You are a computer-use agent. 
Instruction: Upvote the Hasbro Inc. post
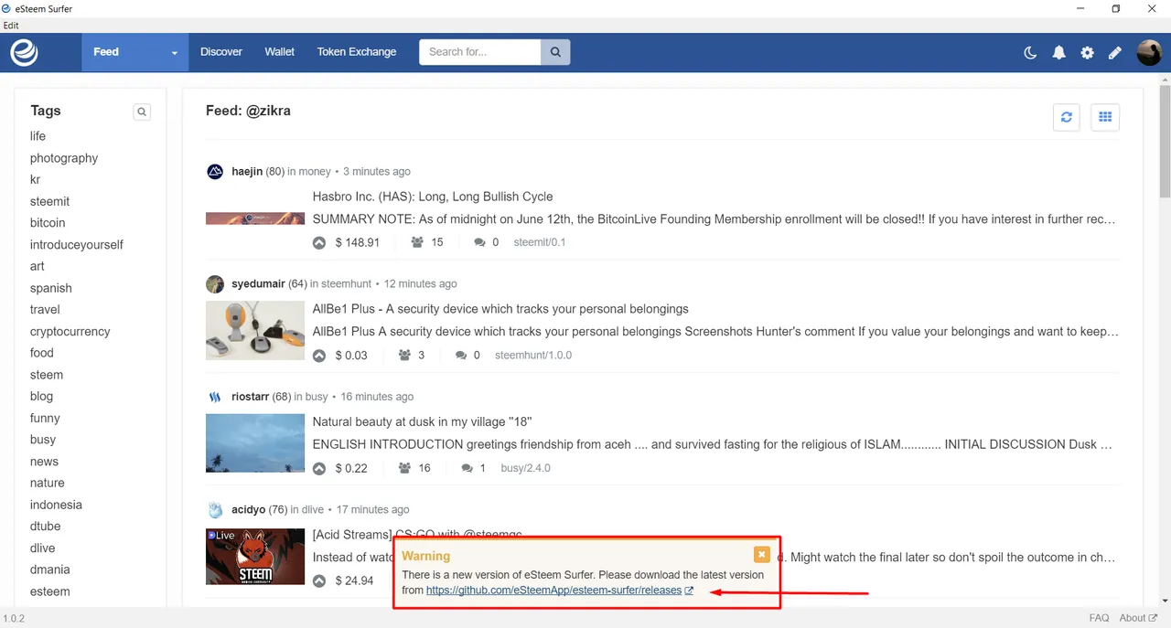click(319, 243)
